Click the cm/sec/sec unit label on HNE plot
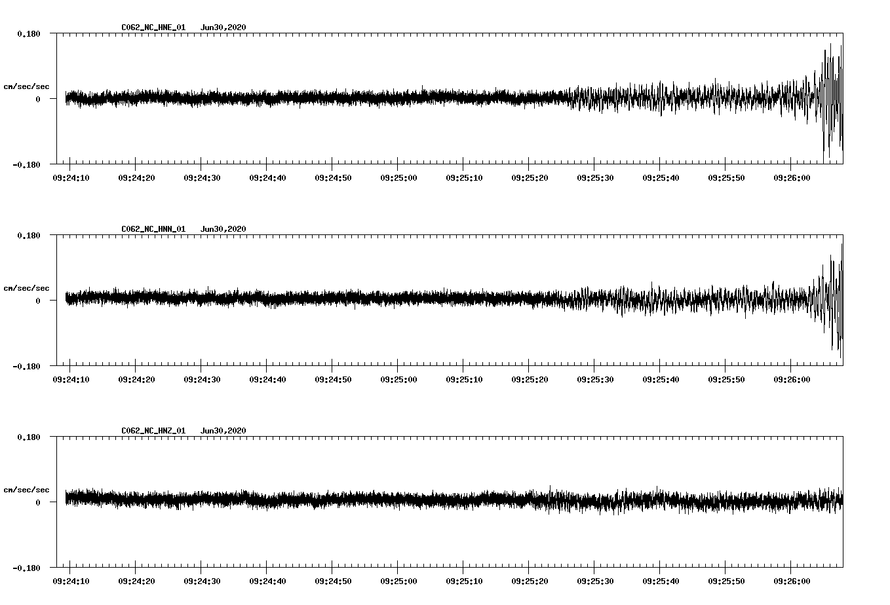 26,86
